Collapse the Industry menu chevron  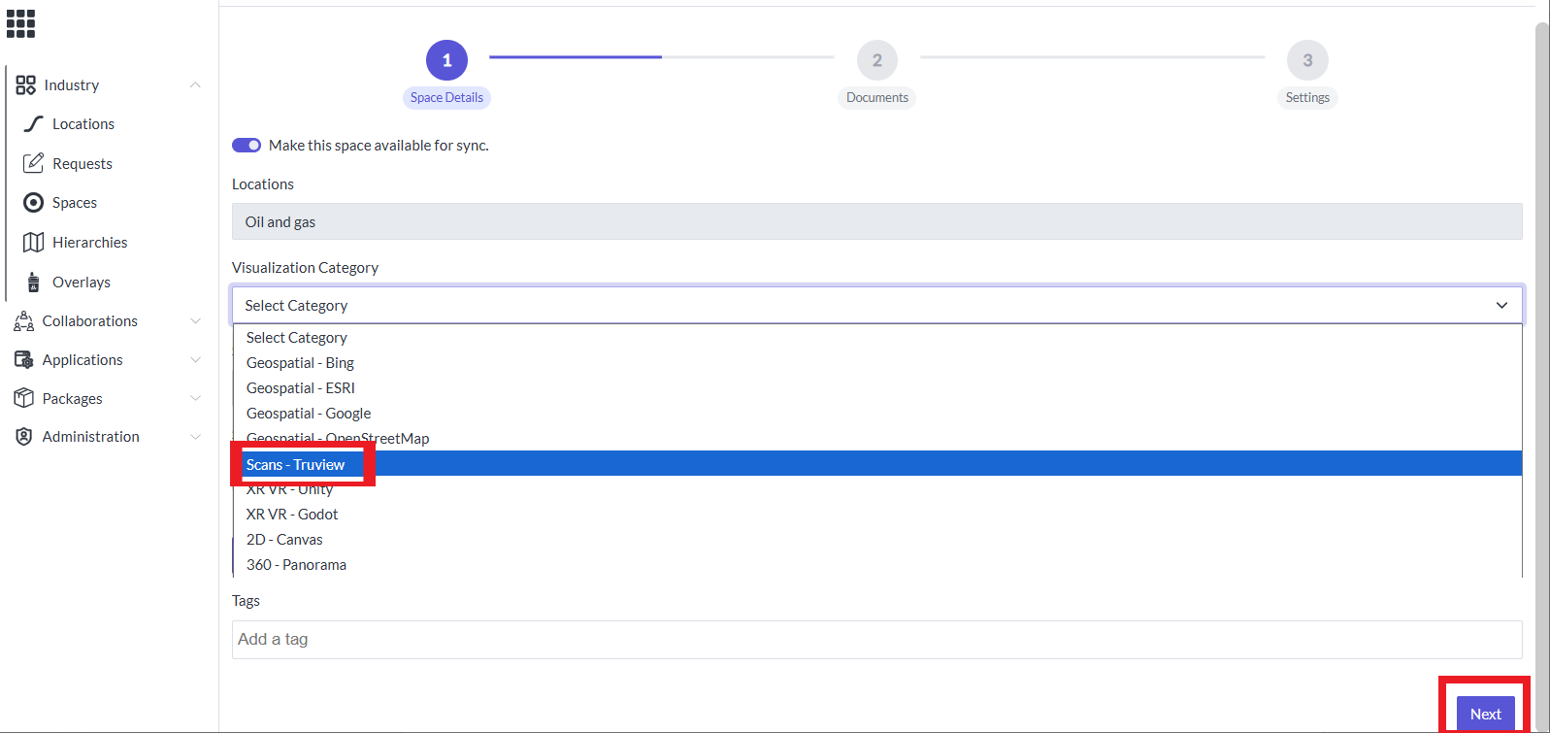[195, 85]
